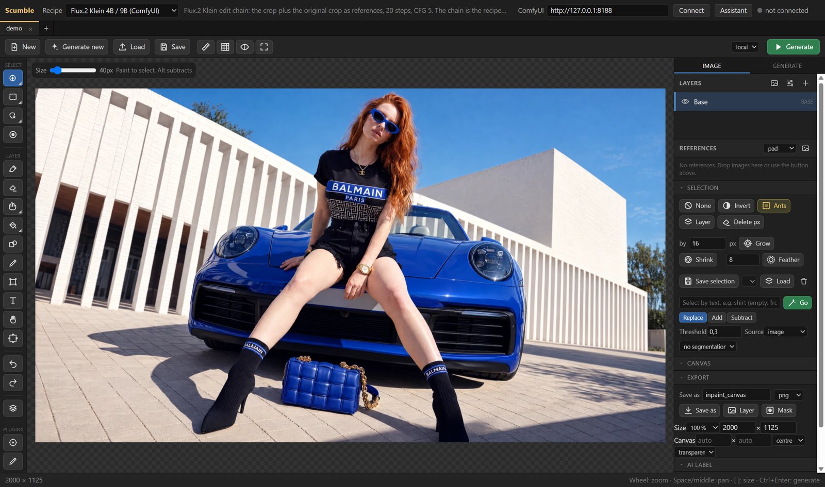The height and width of the screenshot is (487, 825).
Task: Switch to the Image tab
Action: point(712,66)
